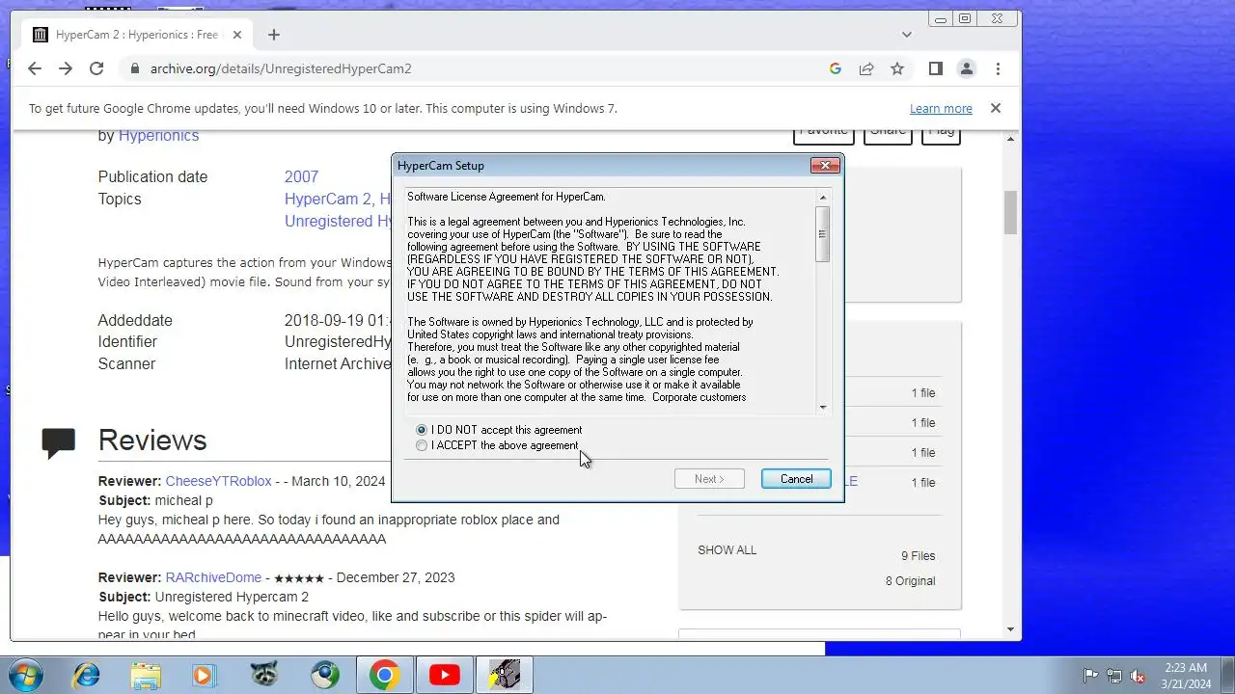Click the '9 Files' text

click(x=919, y=556)
